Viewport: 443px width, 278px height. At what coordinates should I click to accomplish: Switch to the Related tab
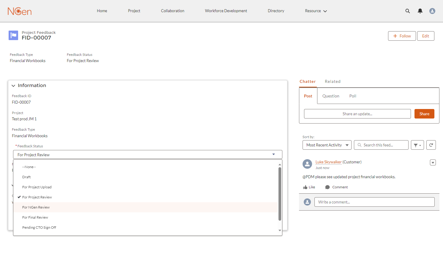333,81
